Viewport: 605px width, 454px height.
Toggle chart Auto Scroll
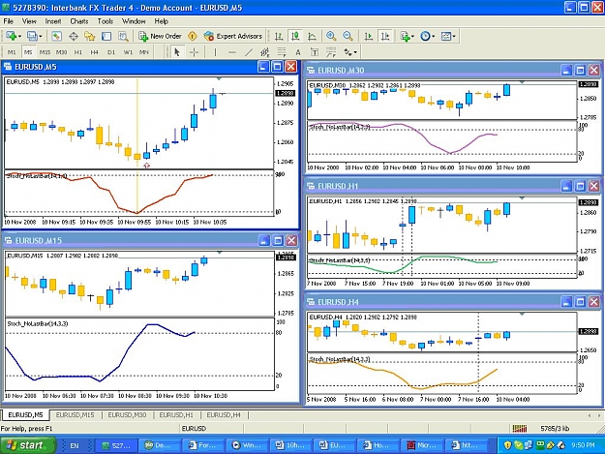[368, 36]
